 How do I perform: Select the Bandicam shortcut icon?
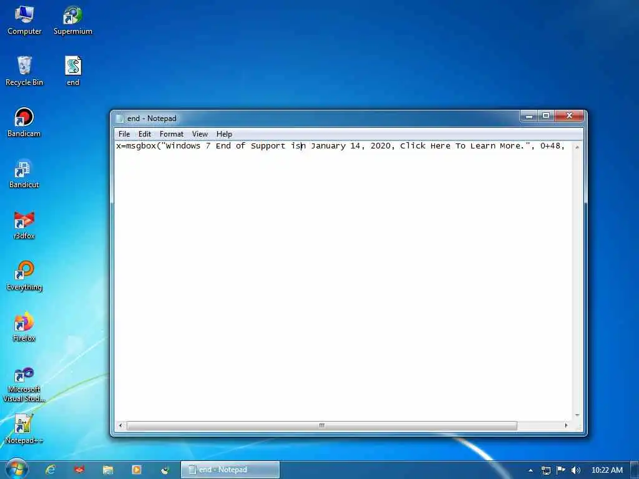coord(24,122)
